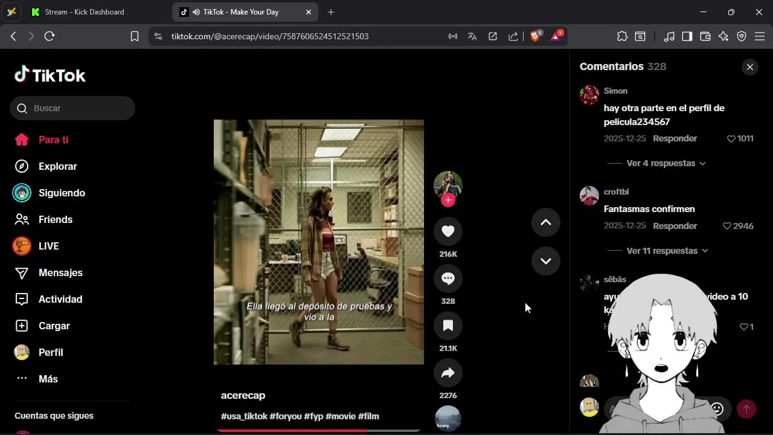Go to Siguiendo feed
The height and width of the screenshot is (435, 773).
pos(50,193)
